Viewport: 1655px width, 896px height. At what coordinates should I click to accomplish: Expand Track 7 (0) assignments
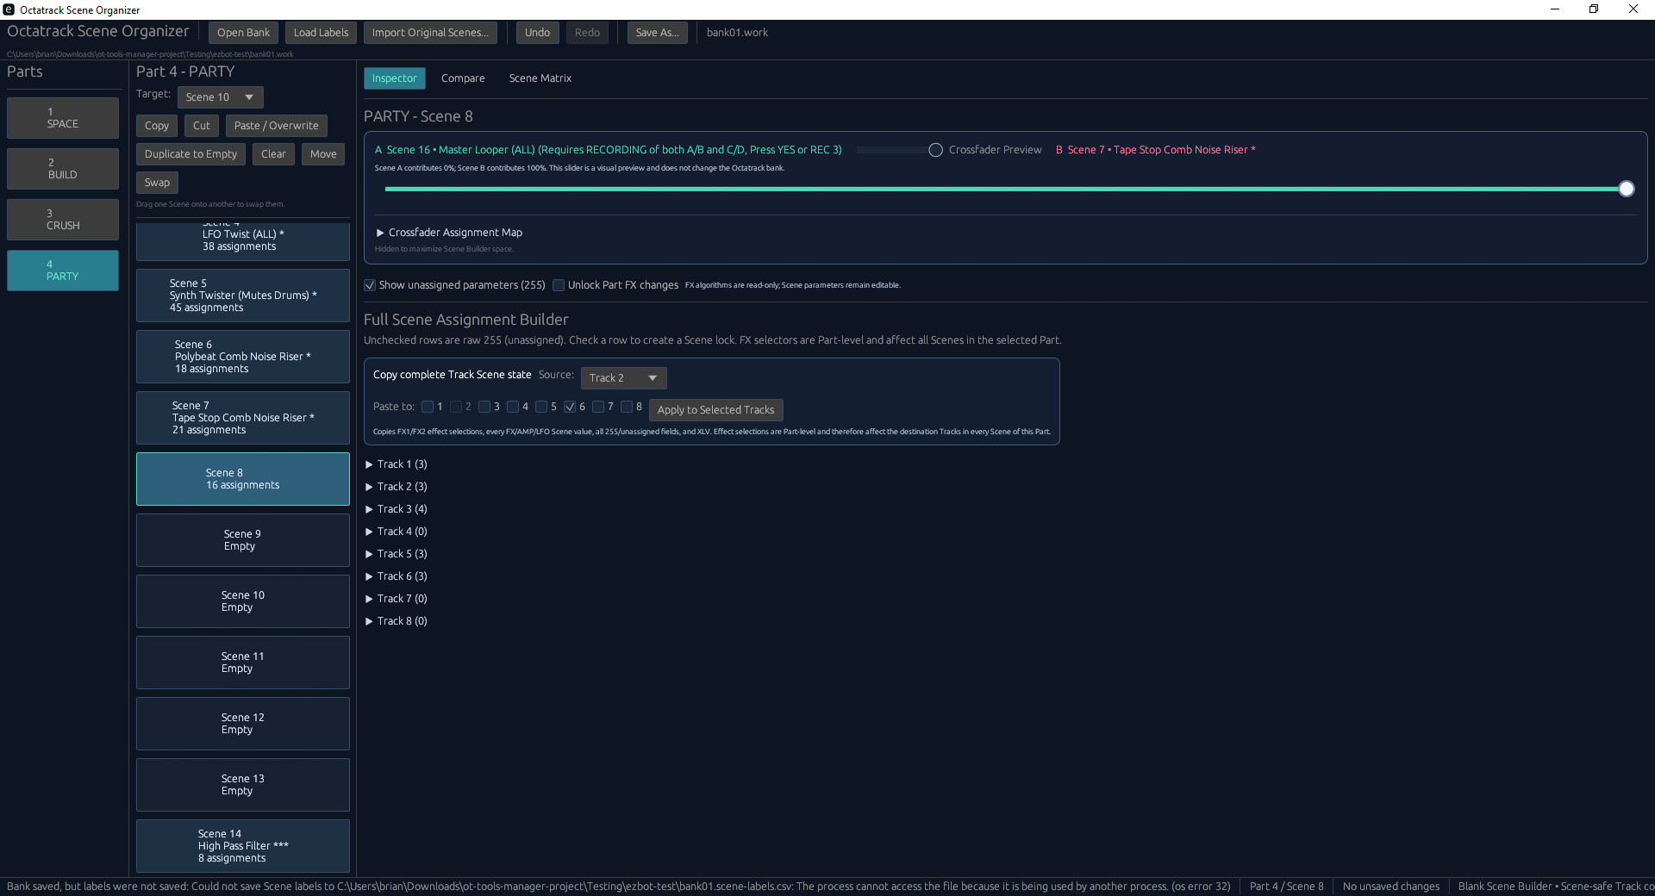coord(397,599)
